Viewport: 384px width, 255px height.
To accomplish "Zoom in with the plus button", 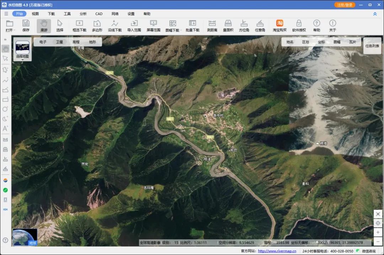I will tap(378, 232).
